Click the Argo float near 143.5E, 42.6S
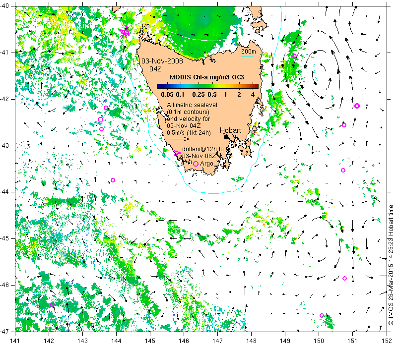 (102, 129)
